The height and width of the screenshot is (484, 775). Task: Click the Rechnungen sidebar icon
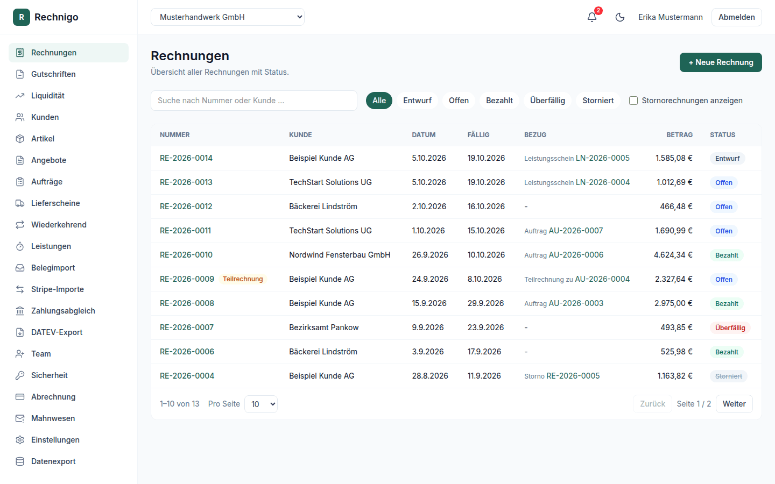(20, 53)
